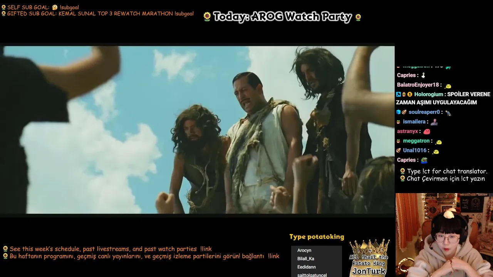
Task: Click the 'Type !ct for chat translator.' text
Action: click(447, 171)
